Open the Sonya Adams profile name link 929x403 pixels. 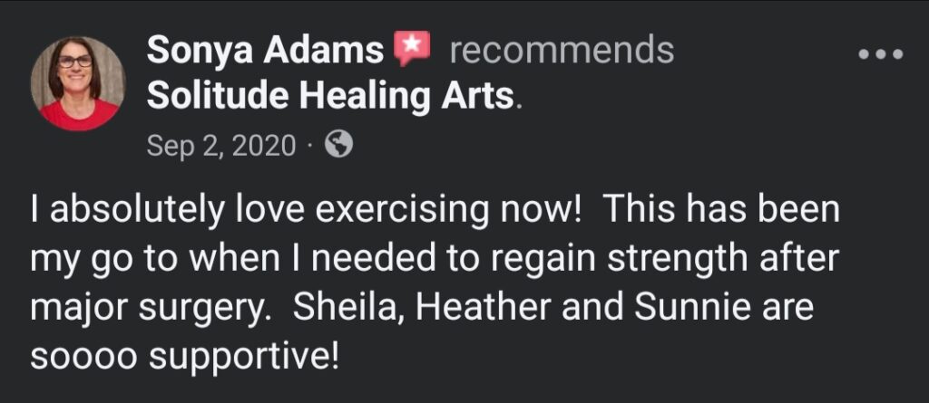tap(266, 51)
